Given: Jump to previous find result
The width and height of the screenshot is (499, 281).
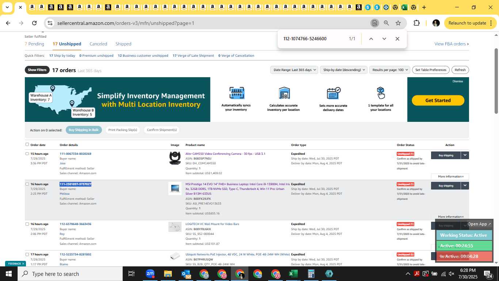Looking at the screenshot, I should pyautogui.click(x=371, y=39).
